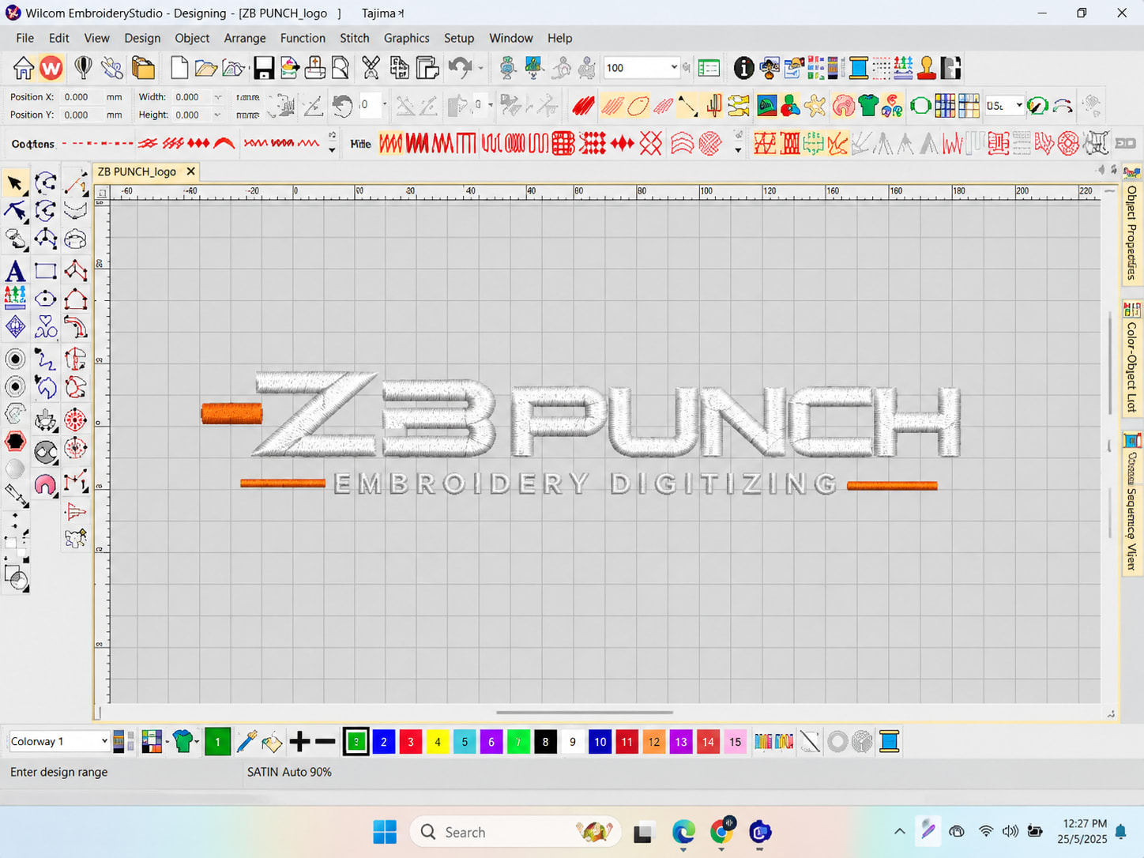Open the Arrange menu
The image size is (1144, 858).
(x=245, y=38)
